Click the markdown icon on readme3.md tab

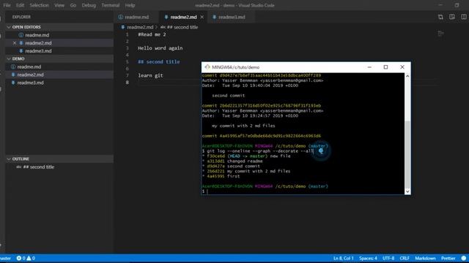pyautogui.click(x=215, y=17)
